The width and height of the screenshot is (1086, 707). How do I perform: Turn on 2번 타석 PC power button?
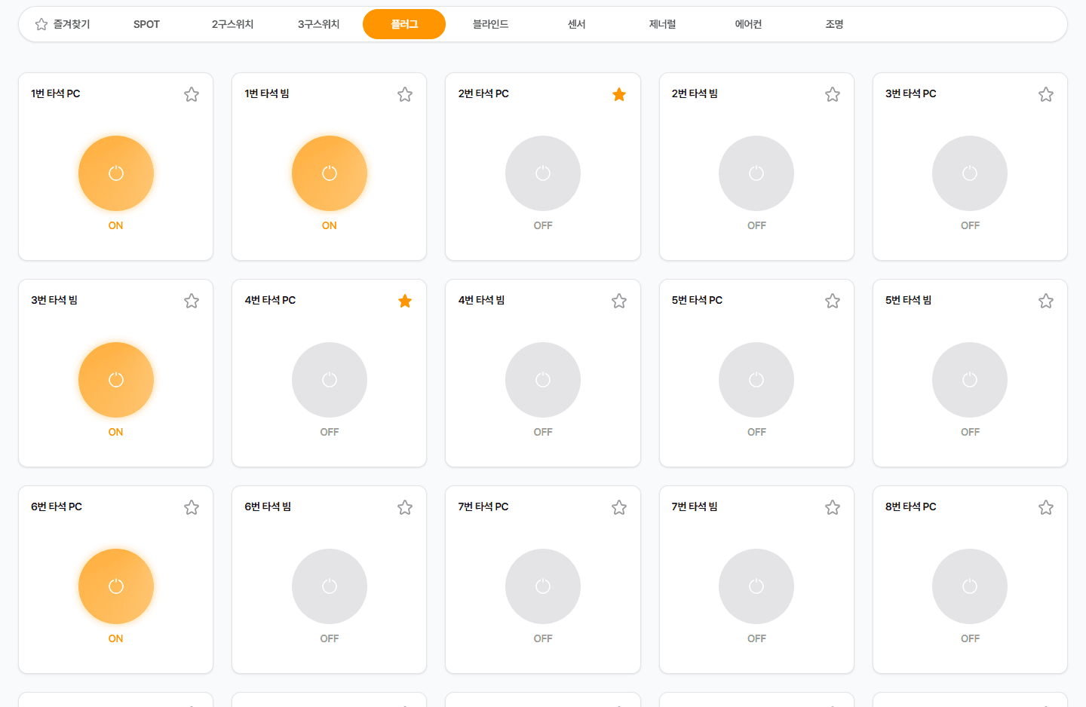point(543,173)
